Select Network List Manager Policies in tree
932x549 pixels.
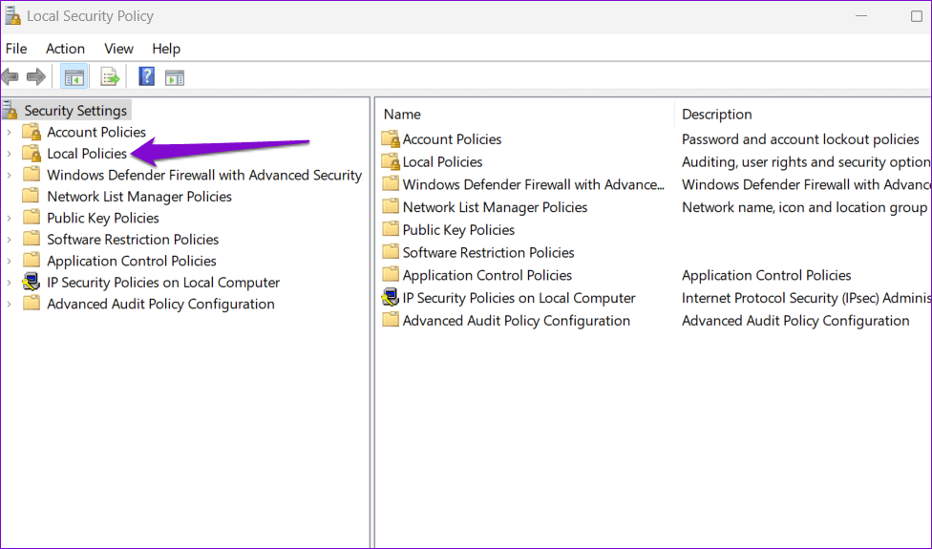click(139, 197)
